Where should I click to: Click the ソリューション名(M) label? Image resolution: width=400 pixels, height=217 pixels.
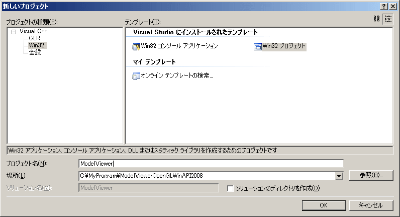pos(29,188)
